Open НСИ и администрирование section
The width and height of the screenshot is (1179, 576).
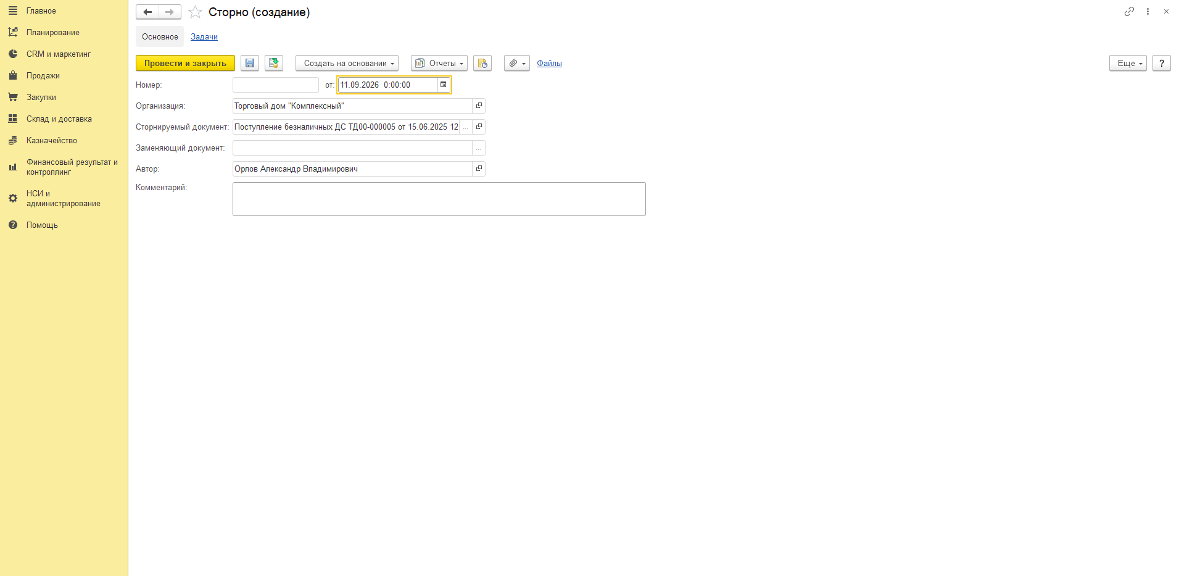(x=63, y=199)
